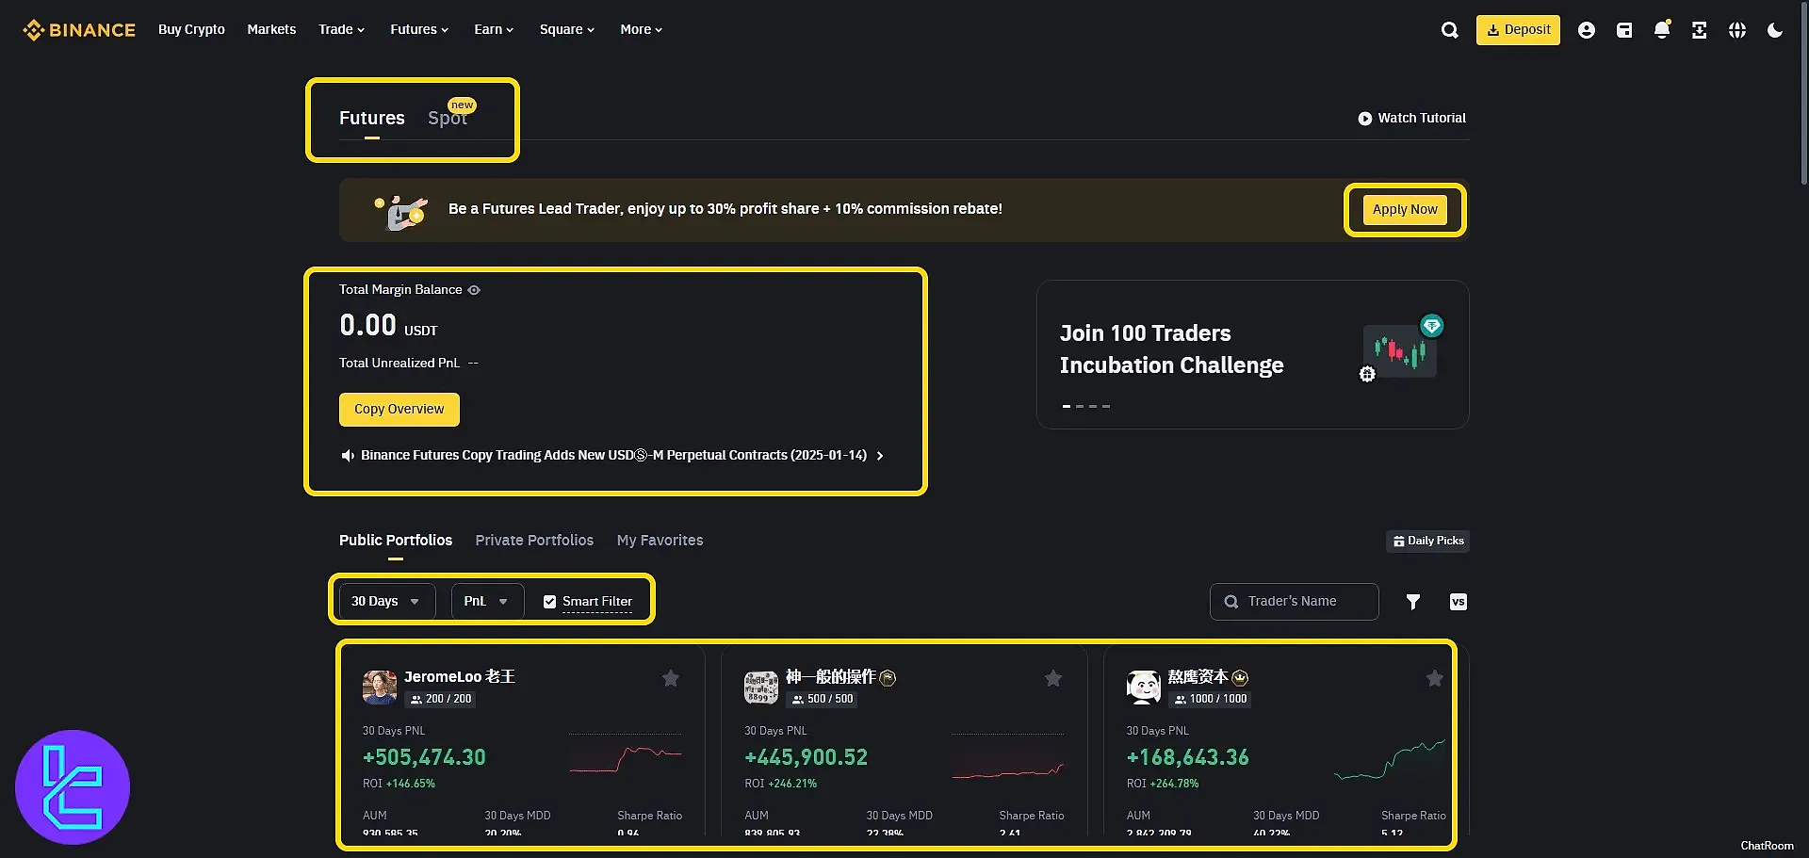
Task: Click the ChatRoom link
Action: [x=1767, y=846]
